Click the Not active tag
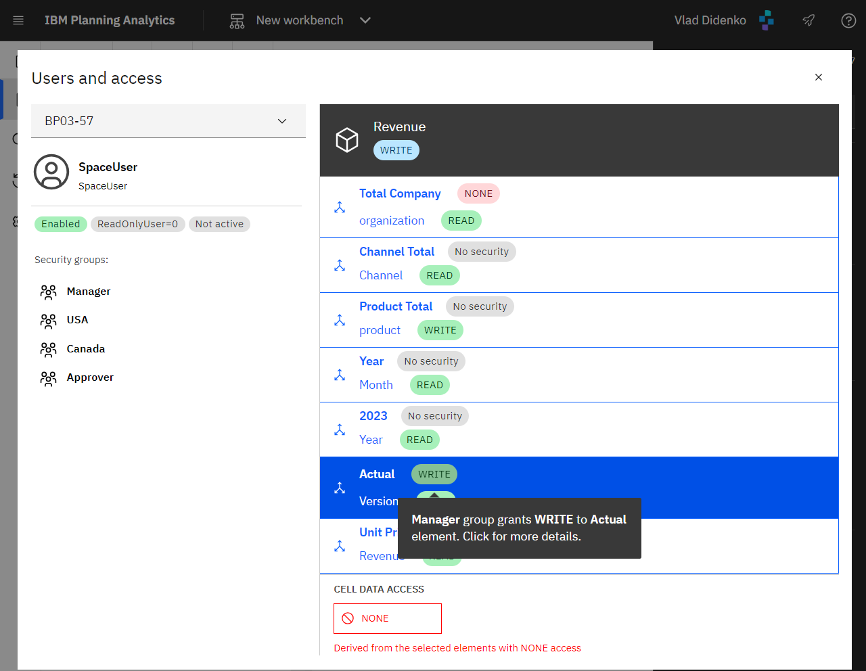Screen dimensions: 866x671 pyautogui.click(x=219, y=224)
